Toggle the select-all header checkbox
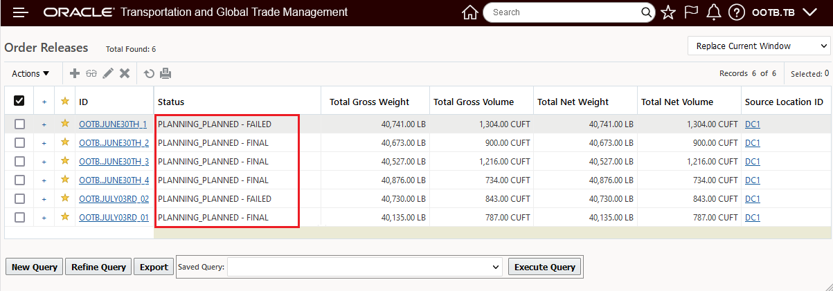The width and height of the screenshot is (833, 291). pos(19,101)
